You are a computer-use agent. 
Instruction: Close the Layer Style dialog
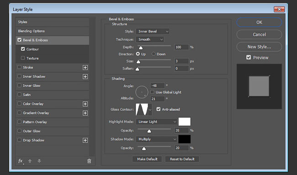279,9
